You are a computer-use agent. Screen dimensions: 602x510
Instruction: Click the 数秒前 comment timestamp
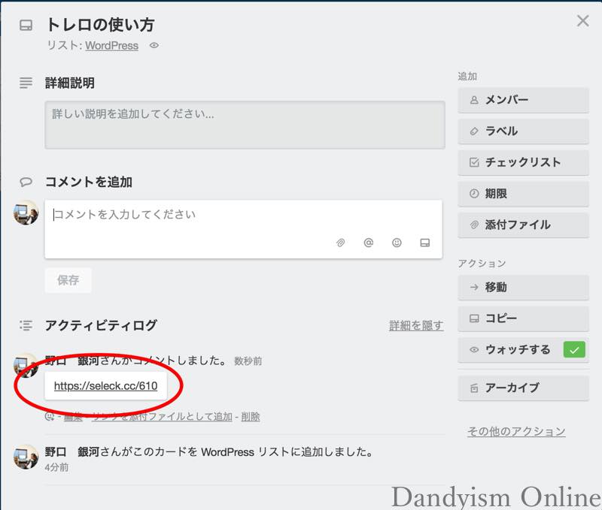coord(248,361)
